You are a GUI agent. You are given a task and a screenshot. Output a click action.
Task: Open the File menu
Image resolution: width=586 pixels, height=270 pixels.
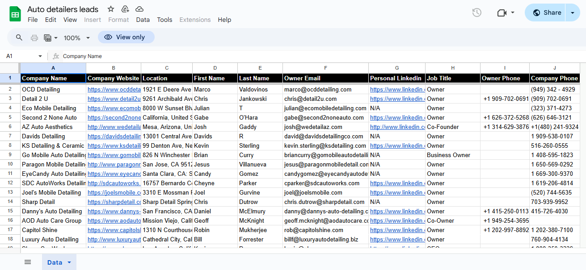[33, 20]
